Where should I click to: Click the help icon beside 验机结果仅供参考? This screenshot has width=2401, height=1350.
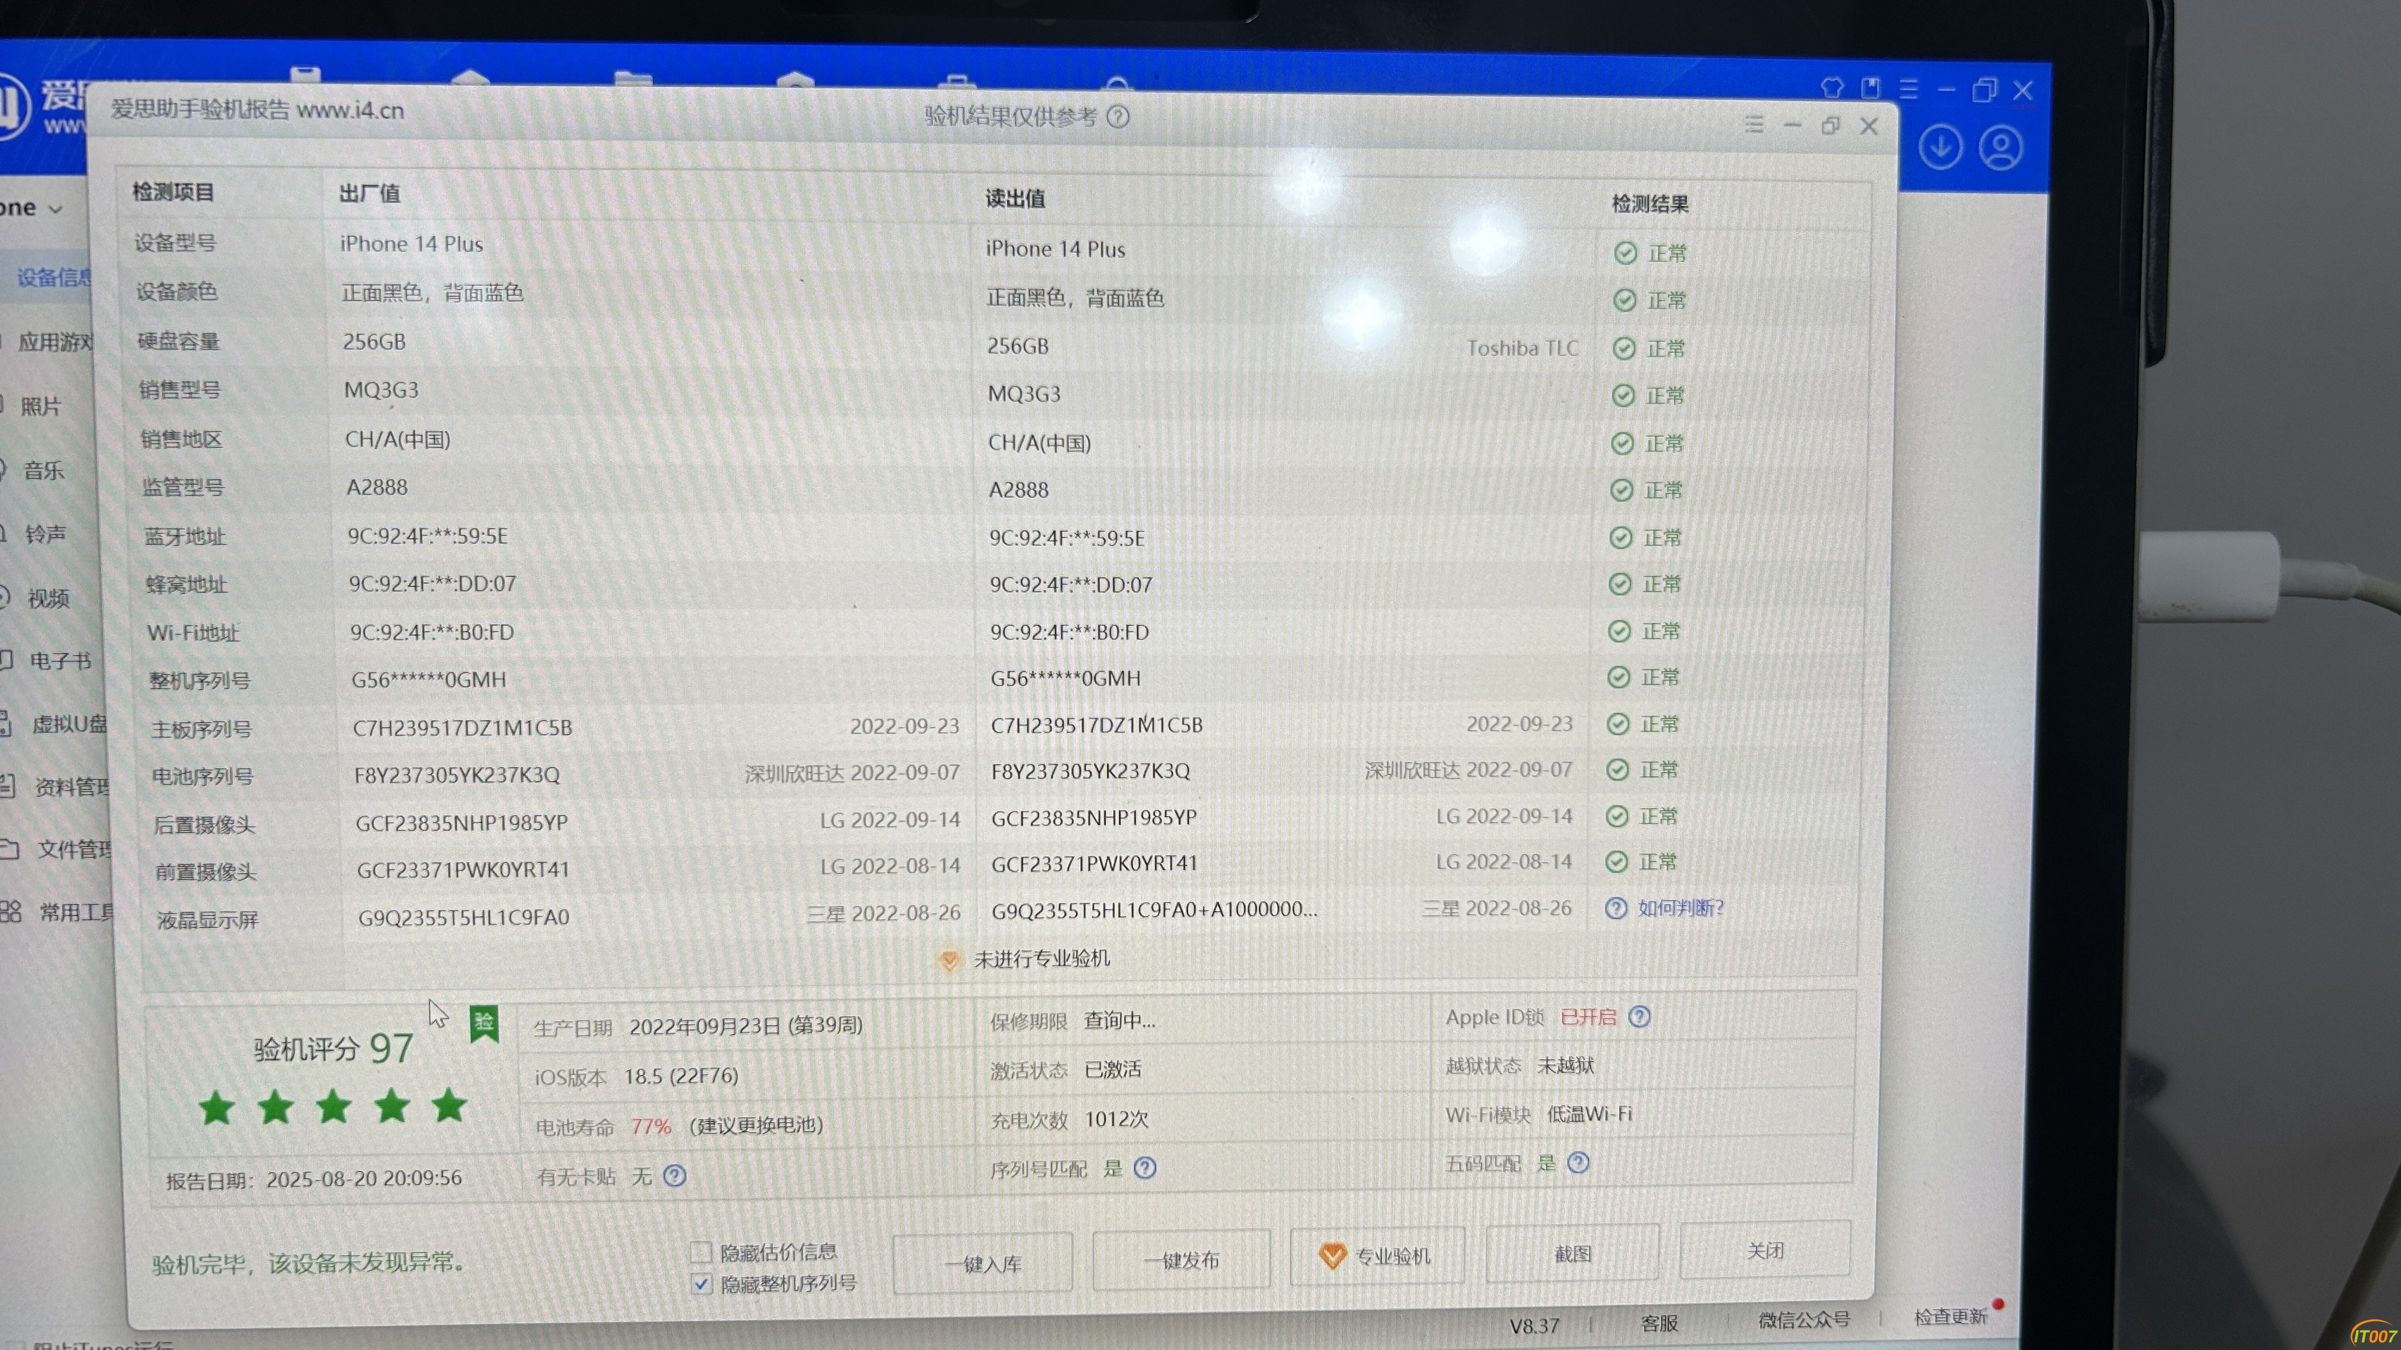tap(1118, 117)
